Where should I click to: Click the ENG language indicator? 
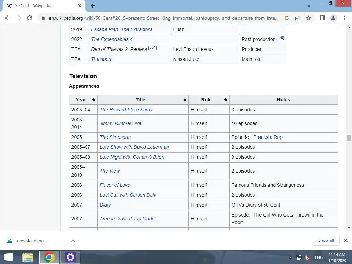(319, 257)
